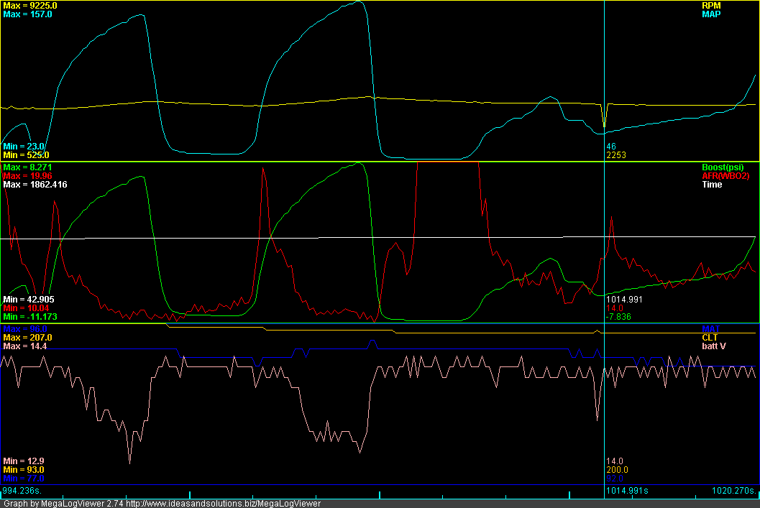Click the cursor RPM value 2253

tap(616, 155)
